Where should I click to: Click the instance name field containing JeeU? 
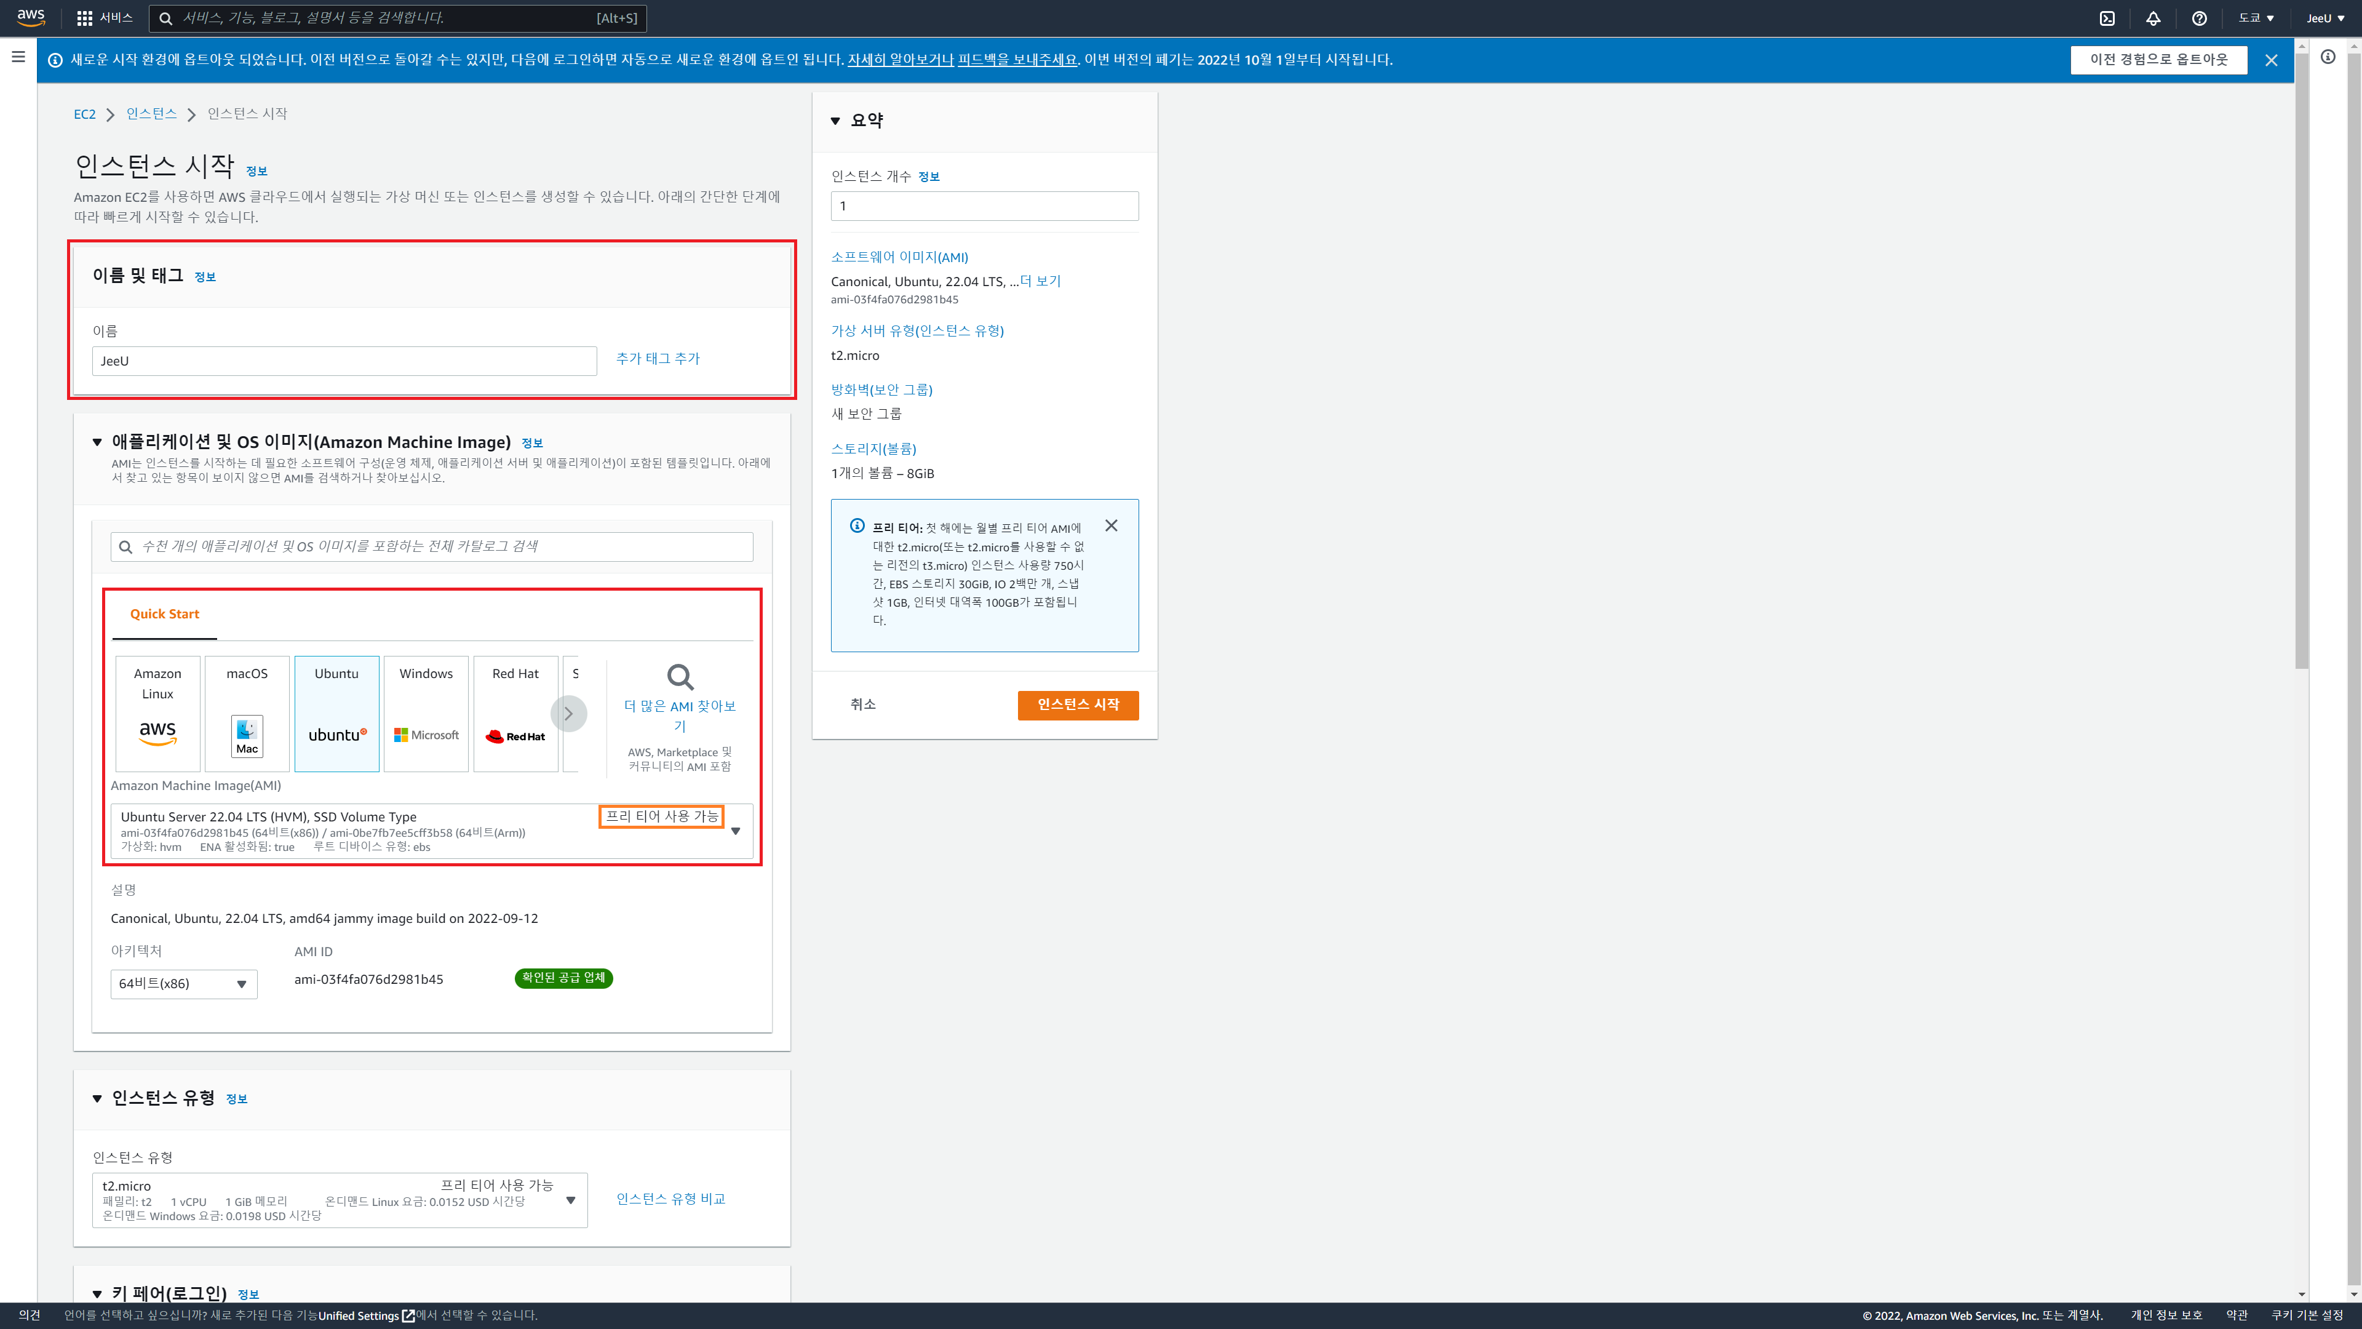pyautogui.click(x=344, y=361)
